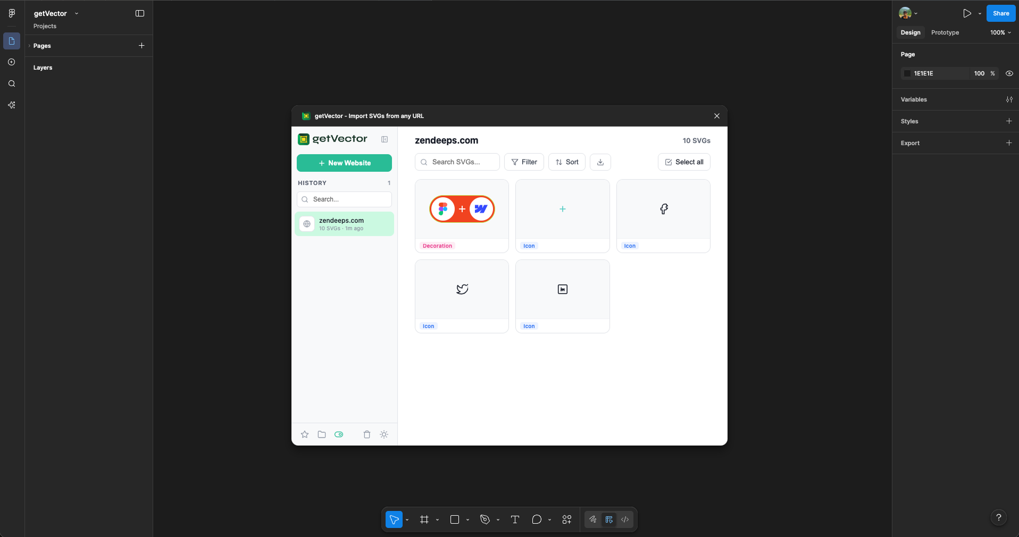Select the LinkedIn Icon SVG card

[x=562, y=296]
